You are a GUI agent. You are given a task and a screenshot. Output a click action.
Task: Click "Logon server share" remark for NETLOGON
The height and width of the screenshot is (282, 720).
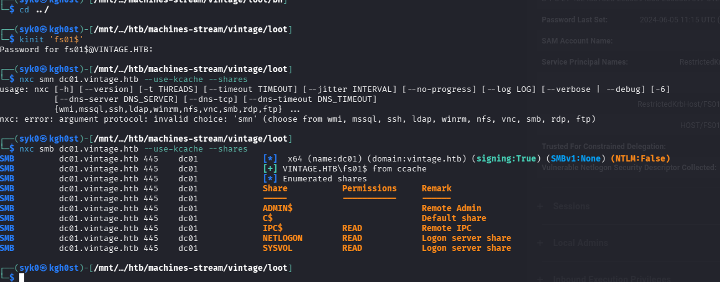click(466, 238)
